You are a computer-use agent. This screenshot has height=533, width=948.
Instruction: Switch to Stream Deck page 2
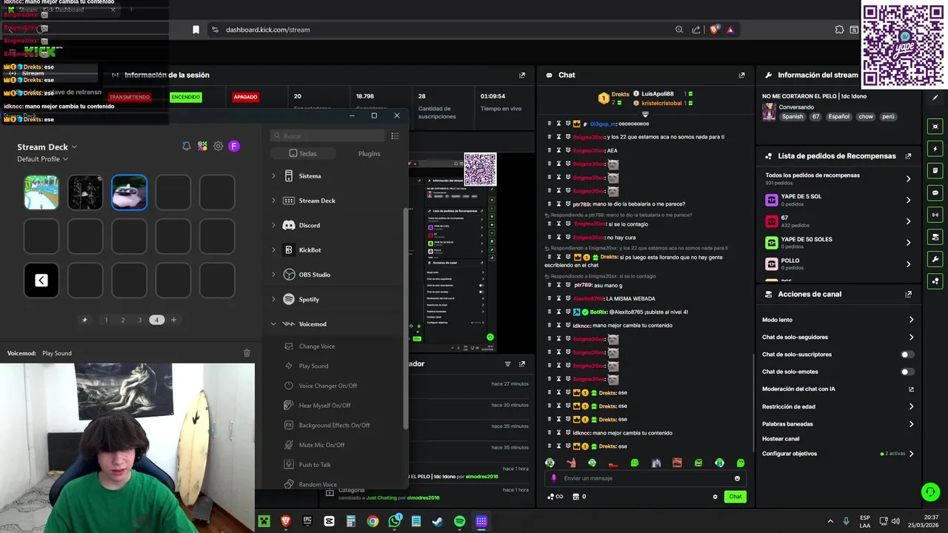pyautogui.click(x=123, y=320)
